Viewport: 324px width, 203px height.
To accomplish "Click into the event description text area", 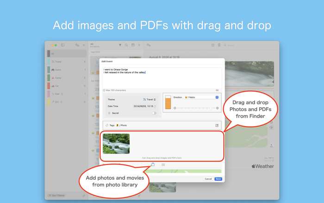I will click(162, 77).
